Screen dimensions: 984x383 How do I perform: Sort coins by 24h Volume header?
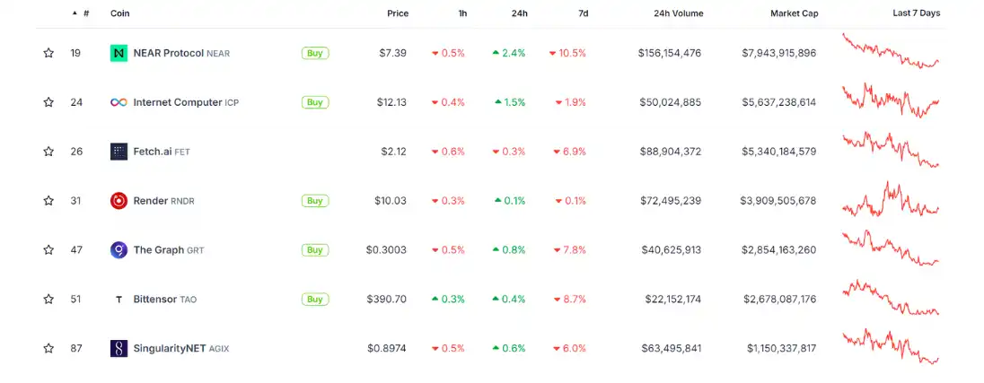click(679, 13)
